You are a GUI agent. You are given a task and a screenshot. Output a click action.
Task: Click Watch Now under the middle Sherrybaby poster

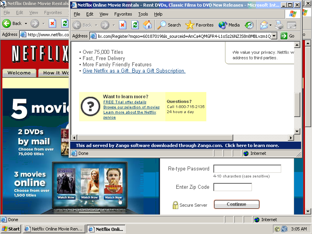pyautogui.click(x=89, y=197)
